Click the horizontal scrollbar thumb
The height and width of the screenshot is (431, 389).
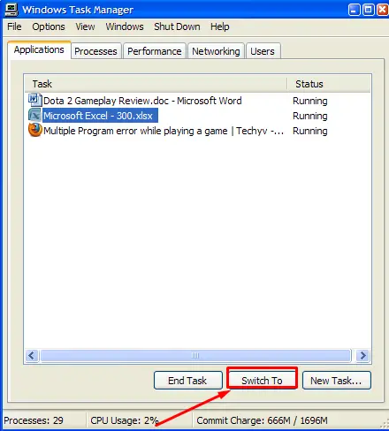click(195, 355)
